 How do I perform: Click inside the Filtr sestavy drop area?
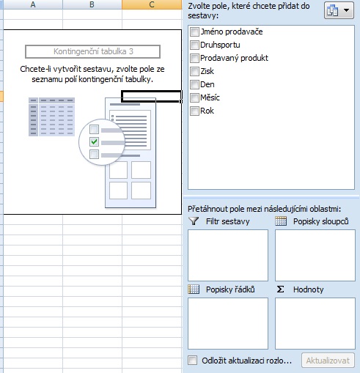[x=228, y=255]
